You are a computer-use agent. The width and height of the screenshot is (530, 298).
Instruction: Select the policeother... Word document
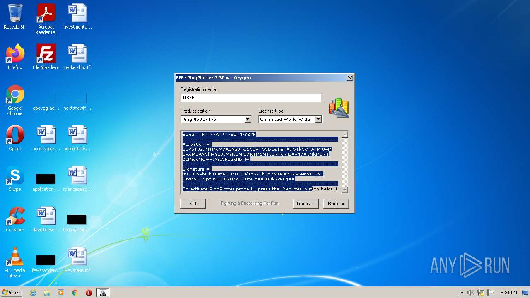click(x=77, y=139)
